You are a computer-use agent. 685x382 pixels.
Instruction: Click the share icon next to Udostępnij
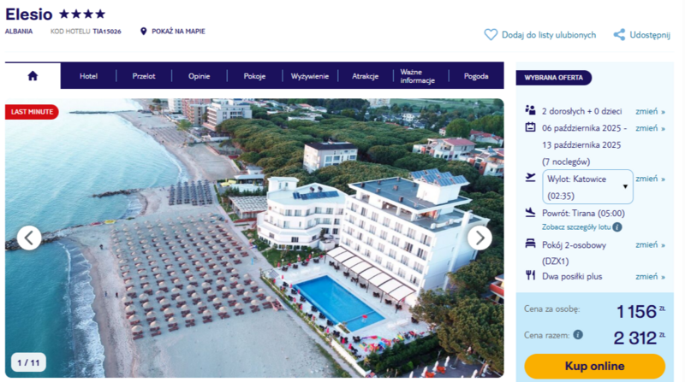click(619, 35)
